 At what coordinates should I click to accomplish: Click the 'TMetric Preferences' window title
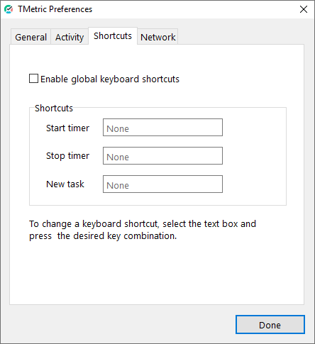click(x=55, y=9)
